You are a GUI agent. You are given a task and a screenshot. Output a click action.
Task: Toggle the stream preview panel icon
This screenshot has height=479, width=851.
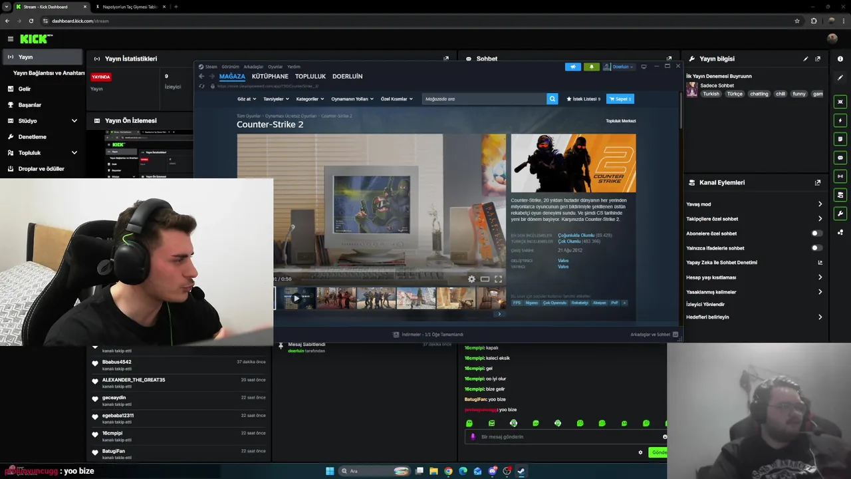[840, 102]
